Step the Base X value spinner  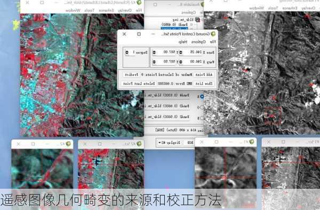tap(181, 53)
